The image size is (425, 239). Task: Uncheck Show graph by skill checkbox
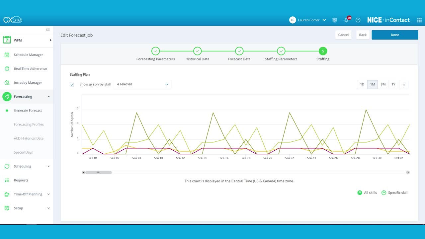tap(72, 85)
